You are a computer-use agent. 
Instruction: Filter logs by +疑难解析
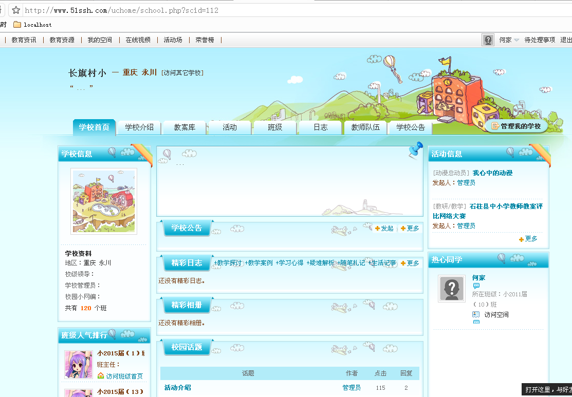(320, 263)
